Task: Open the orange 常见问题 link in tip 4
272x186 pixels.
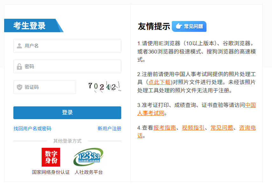Action: [222, 128]
